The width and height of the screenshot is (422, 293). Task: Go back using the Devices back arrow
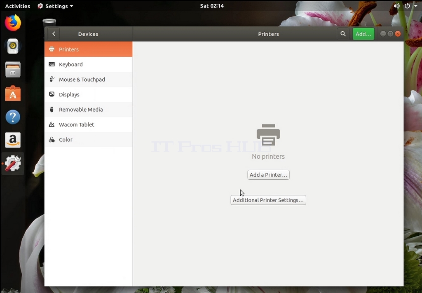[x=54, y=34]
